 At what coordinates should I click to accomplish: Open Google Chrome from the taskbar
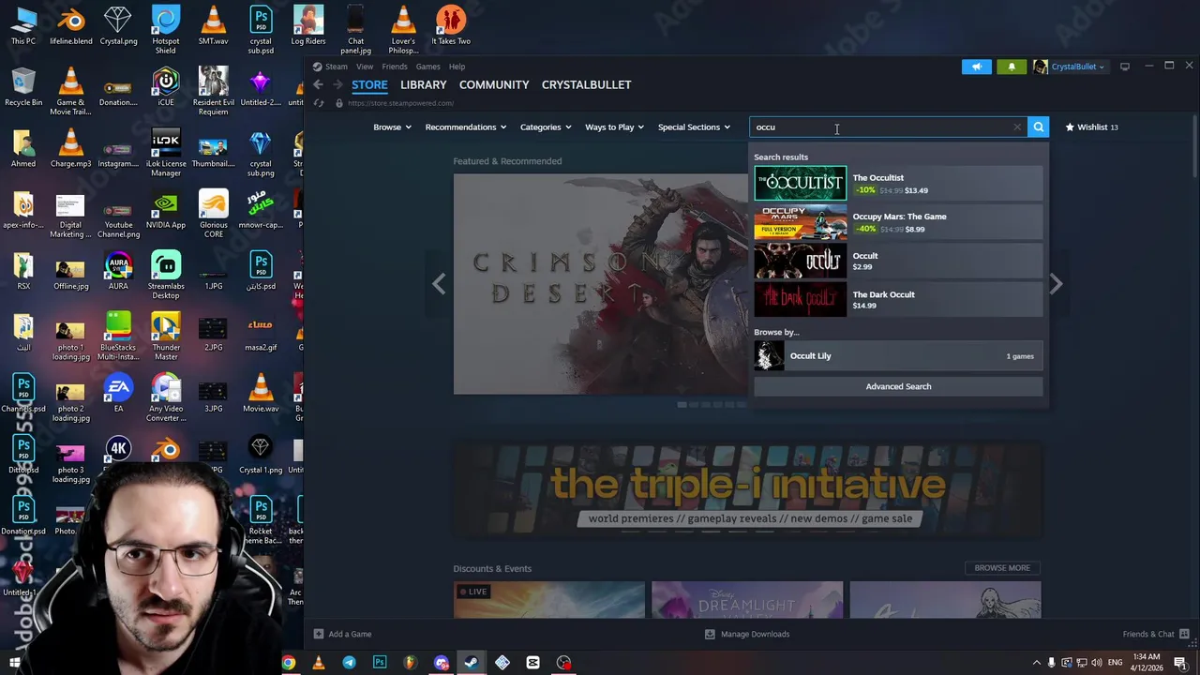(289, 663)
